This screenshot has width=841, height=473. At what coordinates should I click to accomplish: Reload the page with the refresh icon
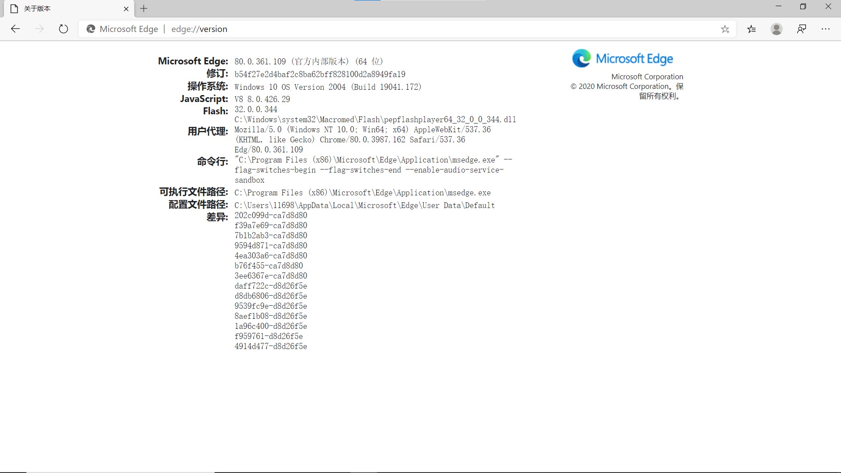tap(64, 29)
